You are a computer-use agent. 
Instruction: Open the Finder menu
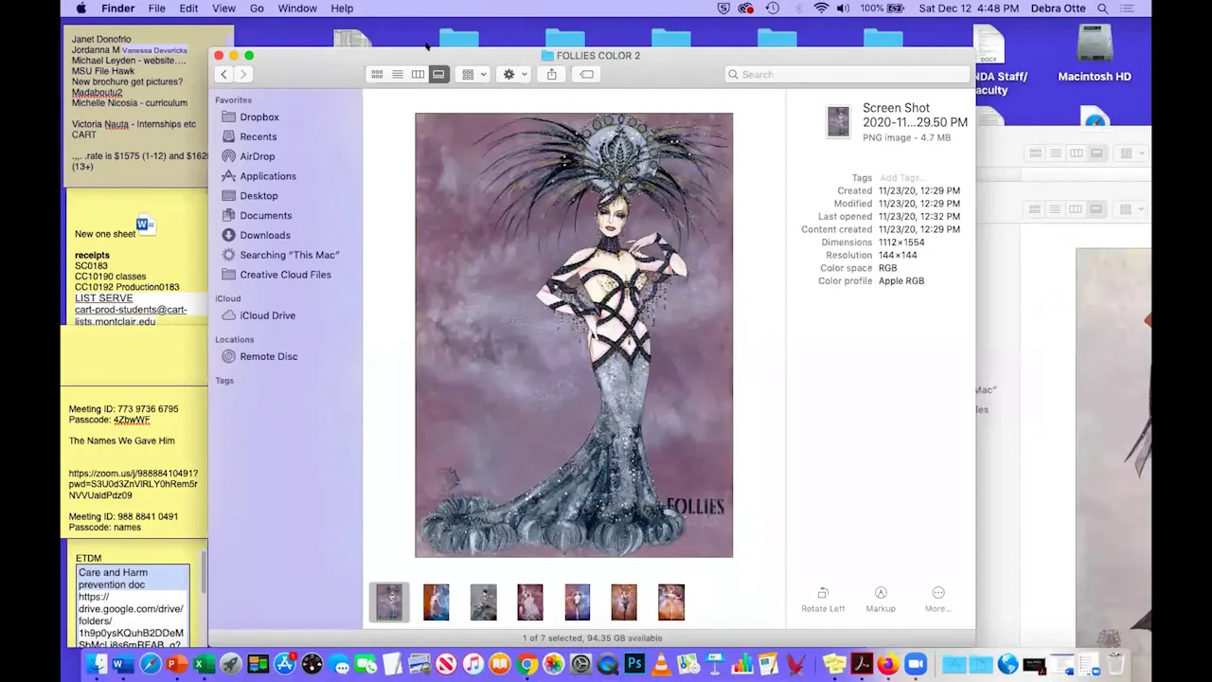pos(117,9)
